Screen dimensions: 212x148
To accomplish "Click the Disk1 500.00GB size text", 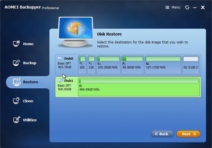I will click(65, 89).
